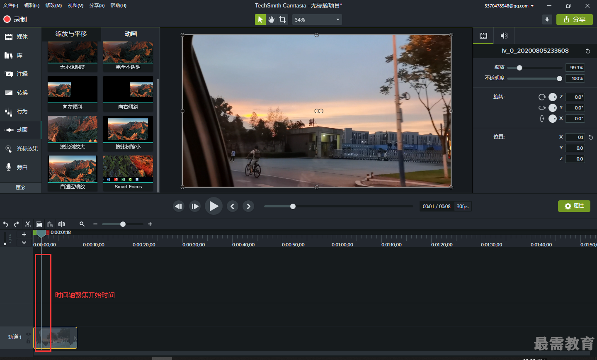Open the account 3370478948@qq.com dropdown
597x360 pixels.
pos(509,6)
